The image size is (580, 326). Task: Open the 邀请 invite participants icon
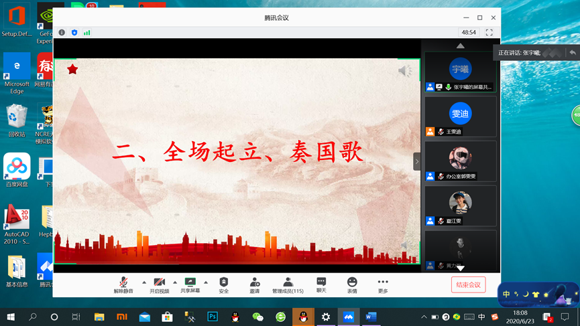point(255,285)
